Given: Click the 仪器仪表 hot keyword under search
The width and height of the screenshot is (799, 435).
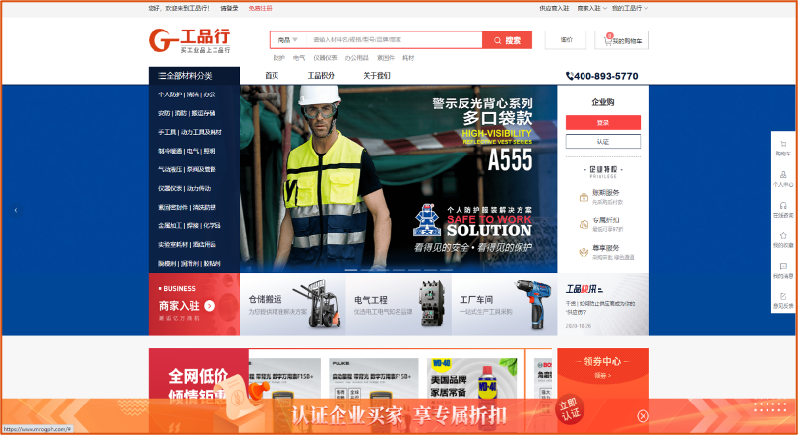Looking at the screenshot, I should pos(325,58).
